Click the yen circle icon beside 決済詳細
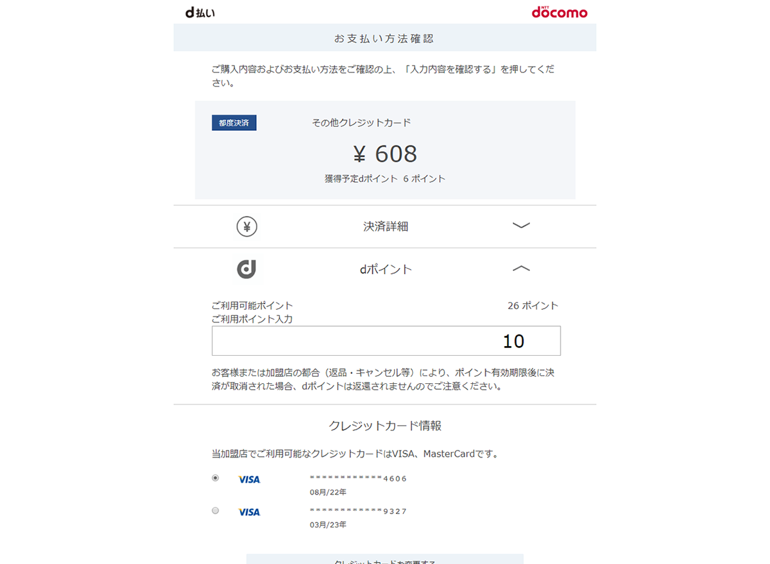The width and height of the screenshot is (770, 564). (247, 226)
